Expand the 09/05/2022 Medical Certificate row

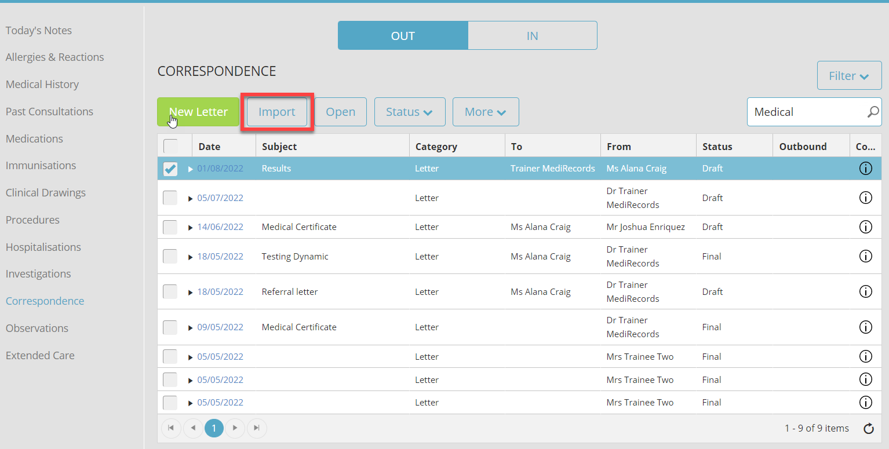[x=190, y=327]
